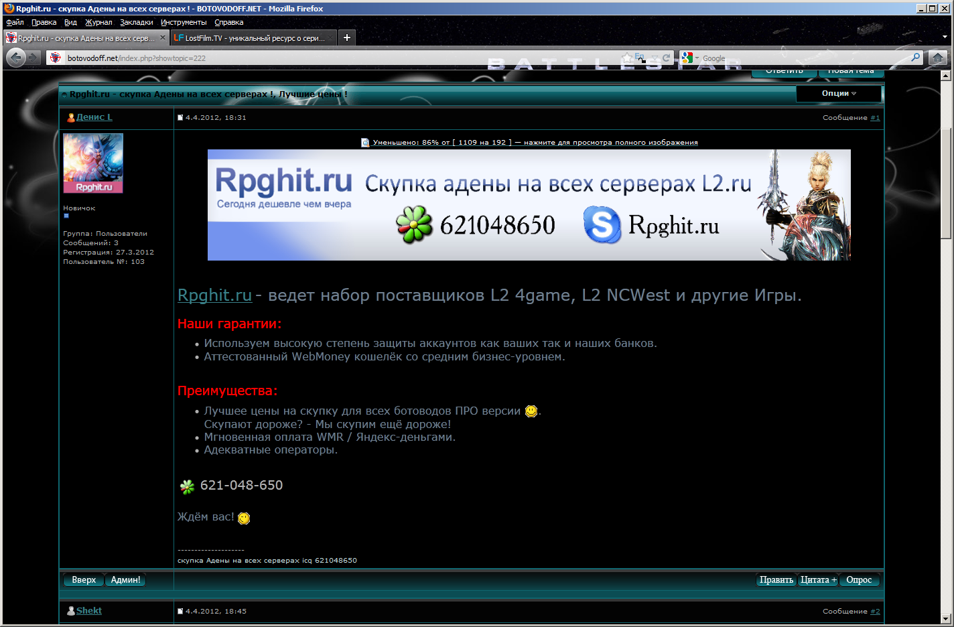Viewport: 954px width, 627px height.
Task: Click the Опрос button
Action: click(859, 579)
